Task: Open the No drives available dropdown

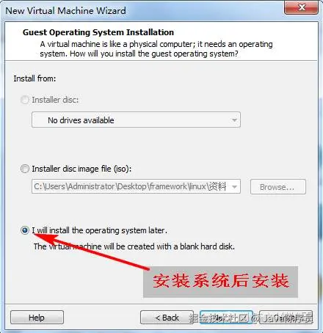Action: (136, 120)
